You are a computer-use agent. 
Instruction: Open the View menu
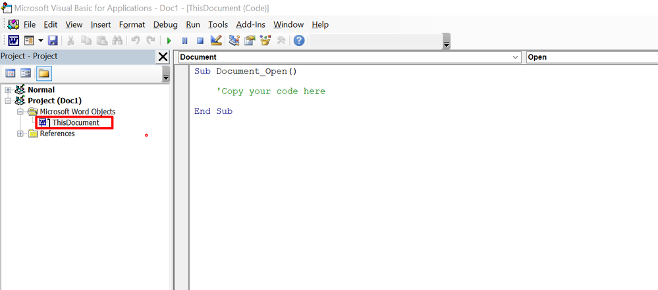point(74,25)
